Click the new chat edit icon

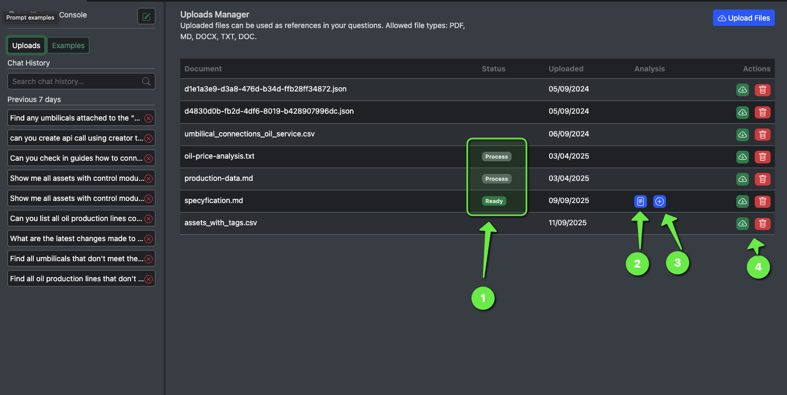[146, 16]
